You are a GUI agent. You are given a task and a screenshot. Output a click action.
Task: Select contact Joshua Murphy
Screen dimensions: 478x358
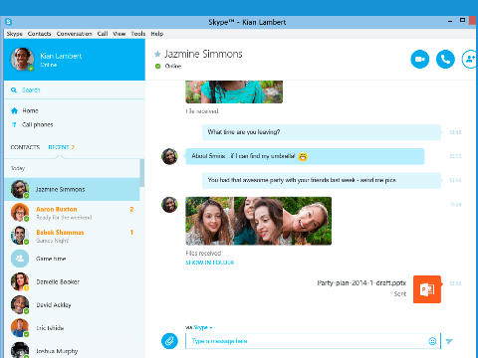tap(72, 350)
